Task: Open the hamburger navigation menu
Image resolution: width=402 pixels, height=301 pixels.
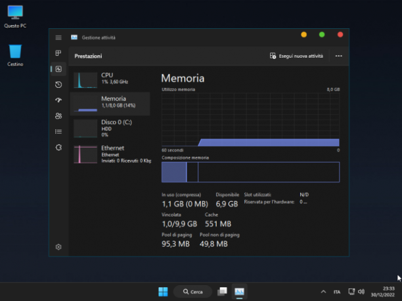Action: pos(58,37)
